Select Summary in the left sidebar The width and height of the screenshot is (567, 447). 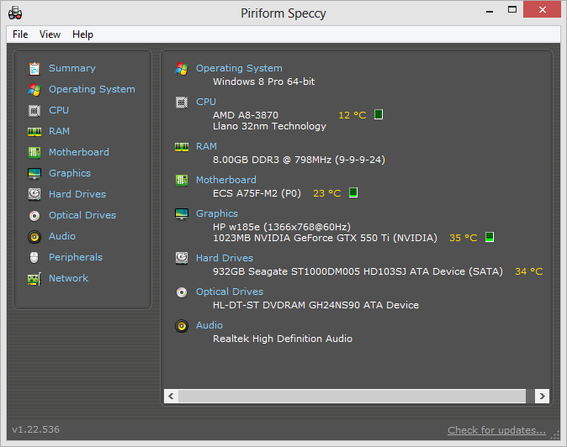pos(72,68)
